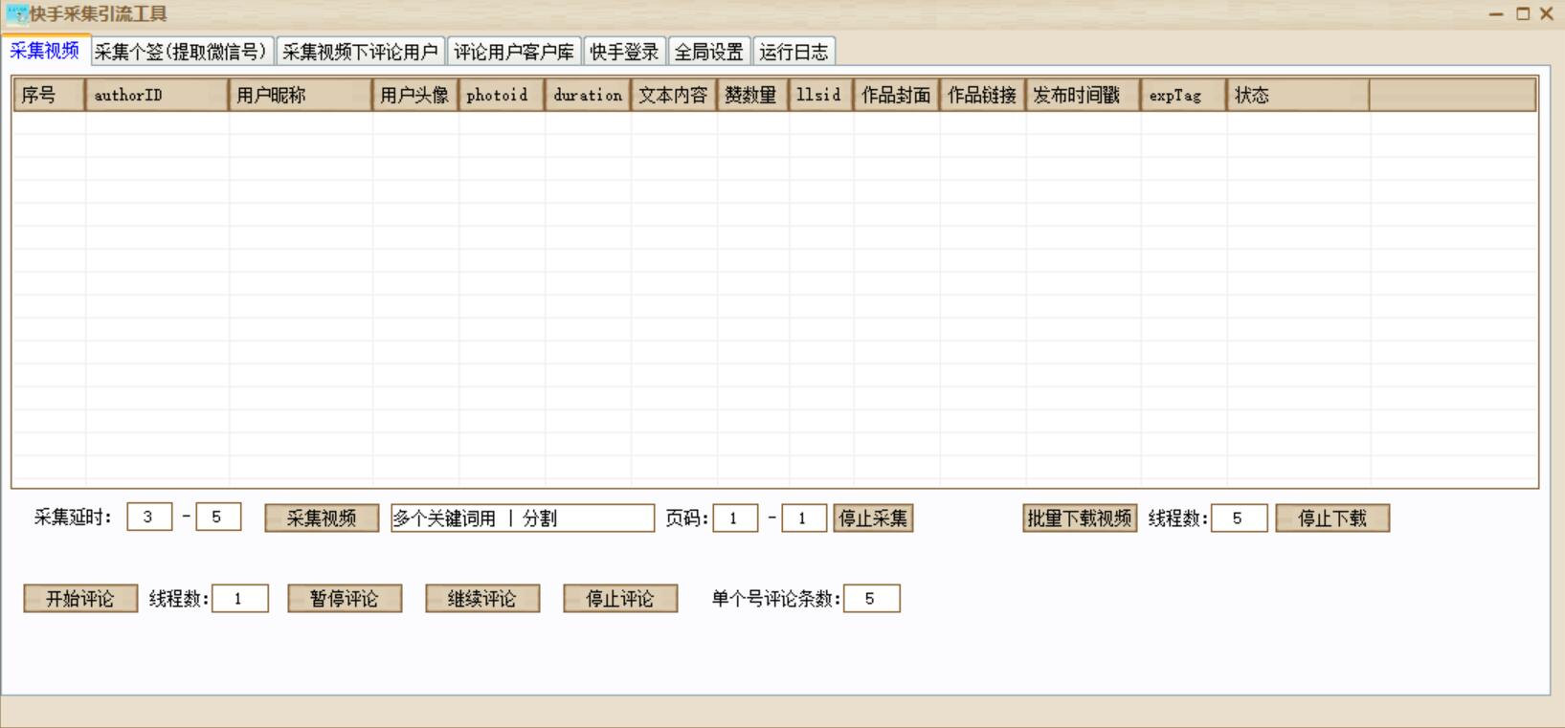1565x728 pixels.
Task: Pause with 暂停评论 button
Action: 345,599
